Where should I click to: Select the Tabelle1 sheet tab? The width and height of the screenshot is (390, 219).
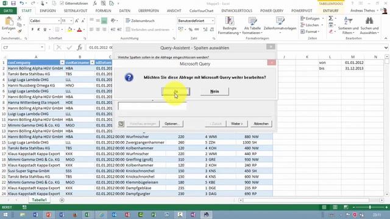click(x=39, y=200)
